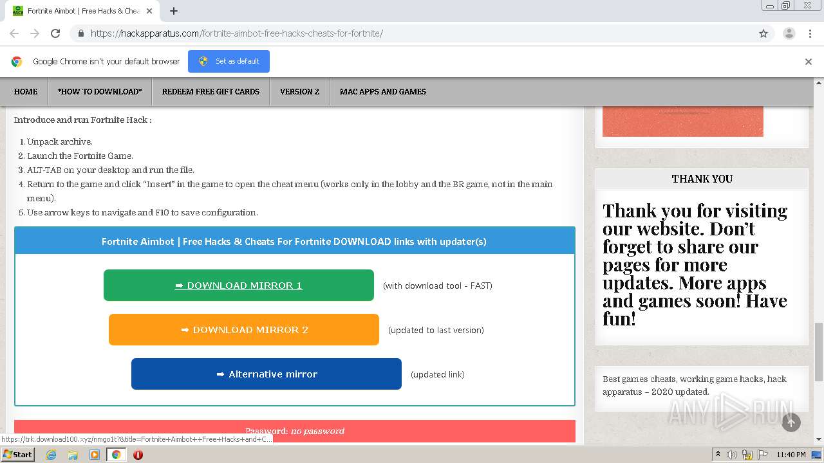
Task: Open the VERSION 2 menu item
Action: click(x=299, y=91)
